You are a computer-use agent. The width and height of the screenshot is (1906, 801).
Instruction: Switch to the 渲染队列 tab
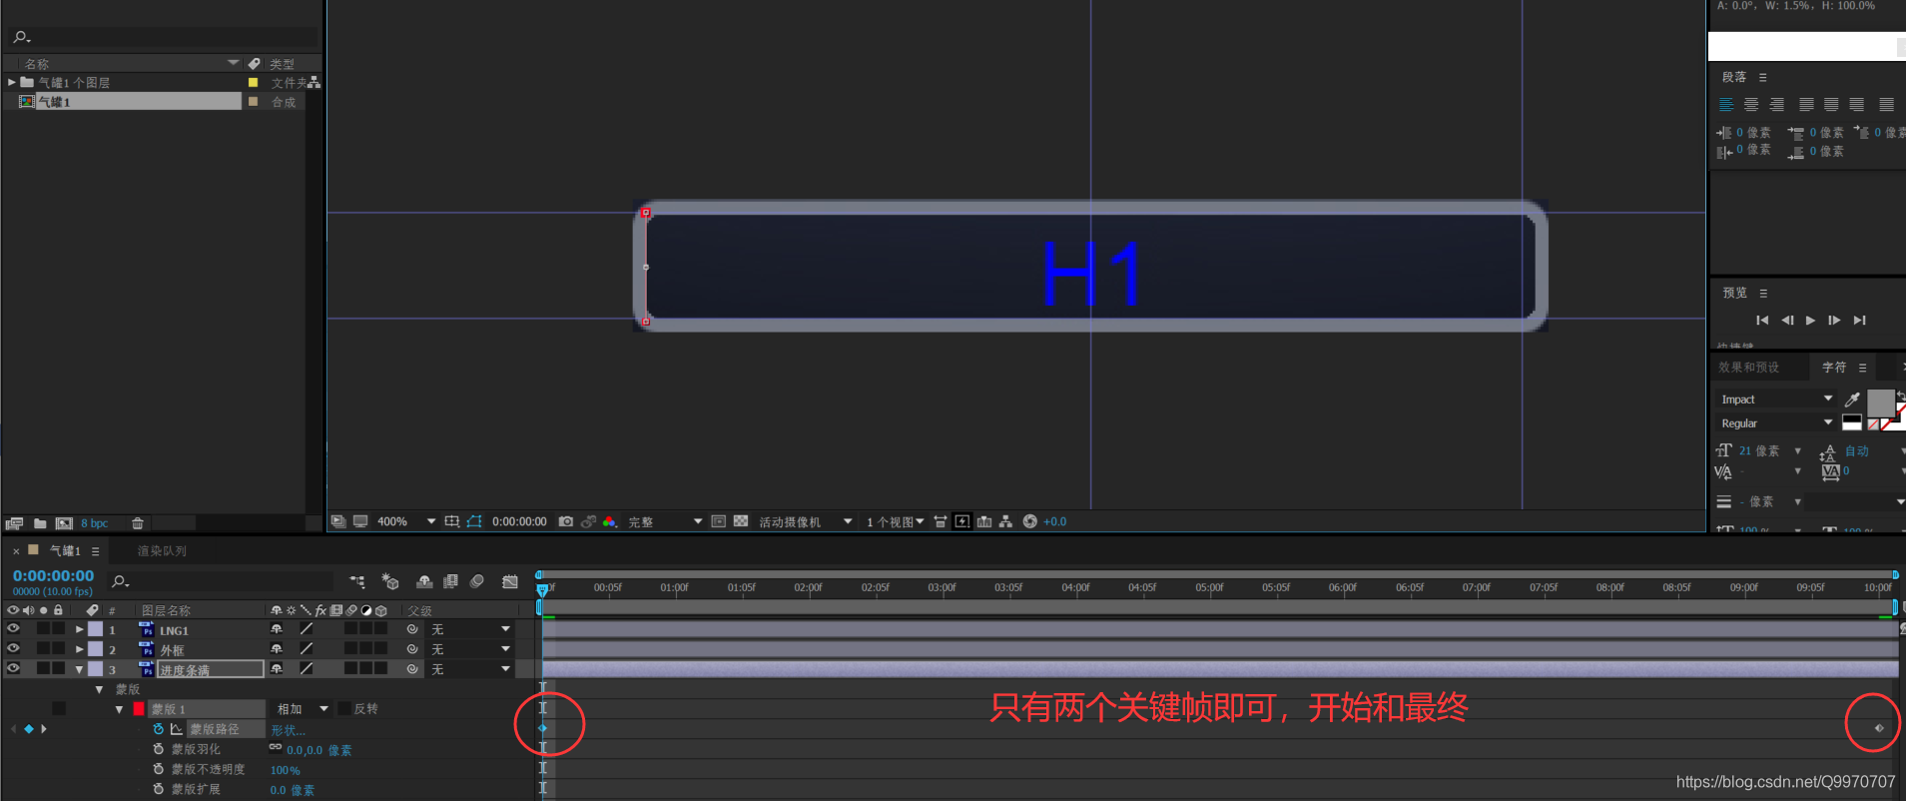[x=162, y=550]
